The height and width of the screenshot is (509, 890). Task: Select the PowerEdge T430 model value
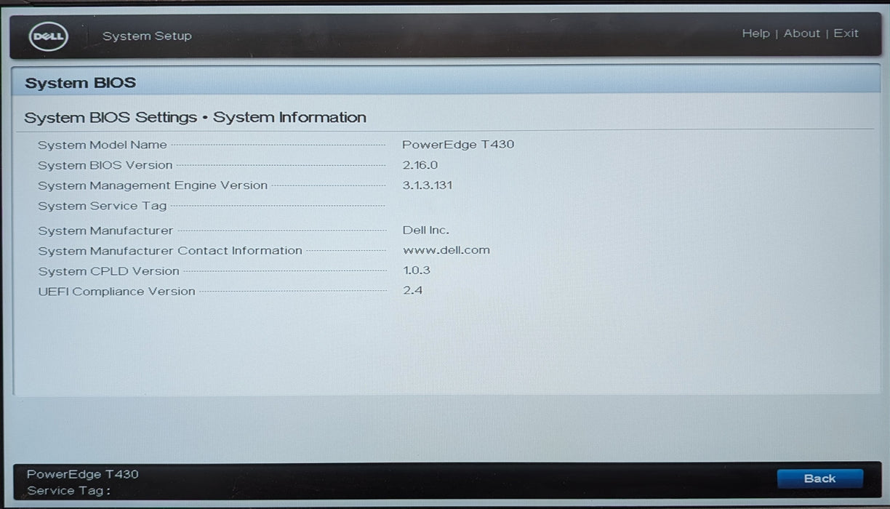coord(458,144)
